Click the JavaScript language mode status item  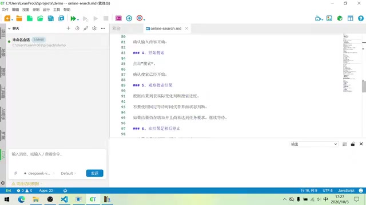click(346, 191)
